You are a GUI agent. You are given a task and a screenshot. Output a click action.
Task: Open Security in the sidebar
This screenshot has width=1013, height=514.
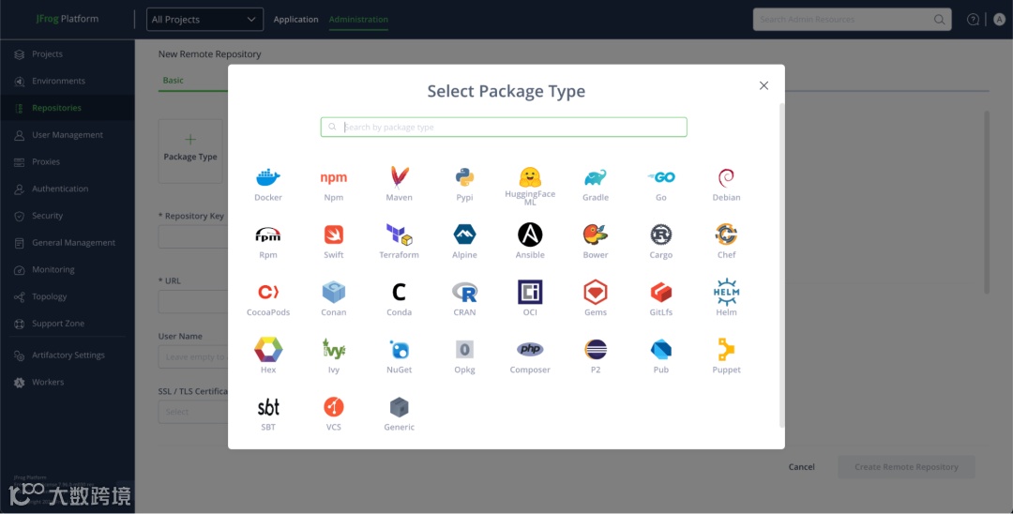[68, 216]
